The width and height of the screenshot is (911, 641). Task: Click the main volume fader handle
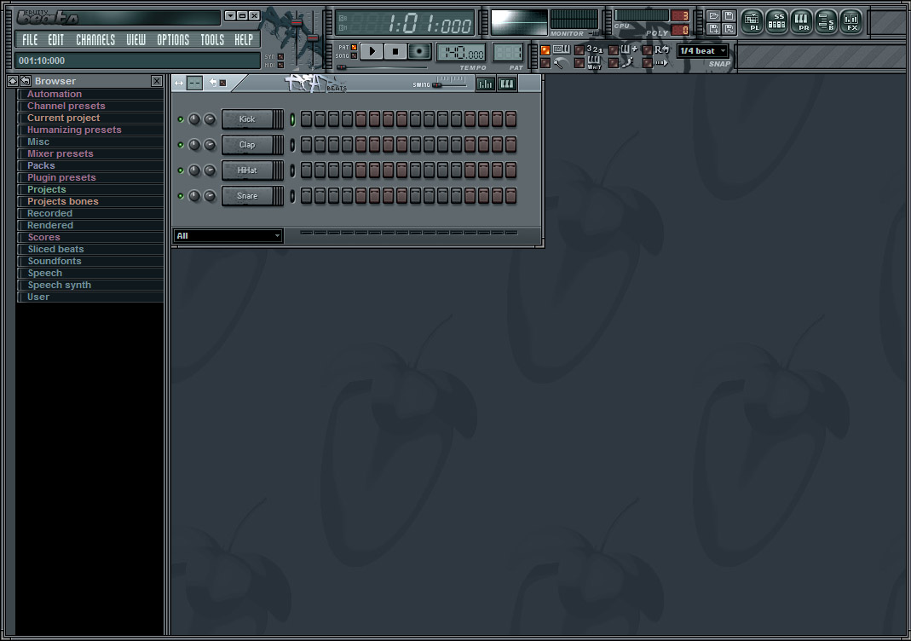[x=297, y=23]
